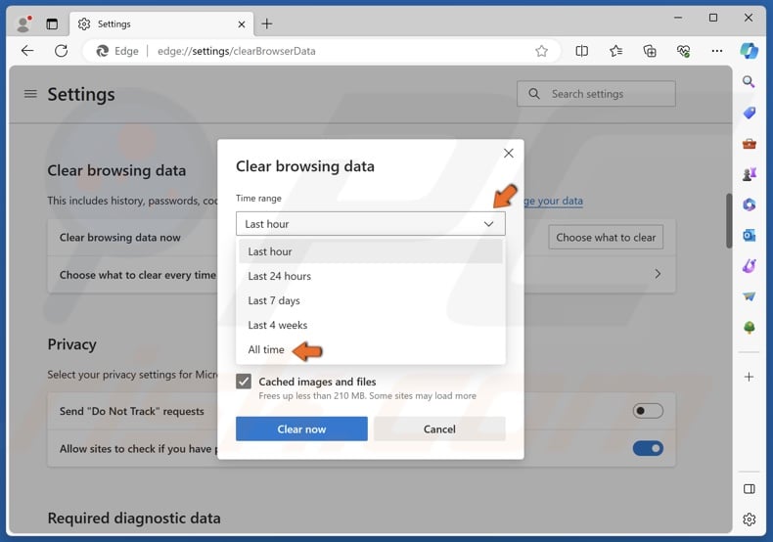Click the Cancel button

439,429
